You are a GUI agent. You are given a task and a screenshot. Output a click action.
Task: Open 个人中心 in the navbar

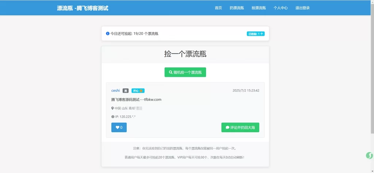tap(280, 8)
